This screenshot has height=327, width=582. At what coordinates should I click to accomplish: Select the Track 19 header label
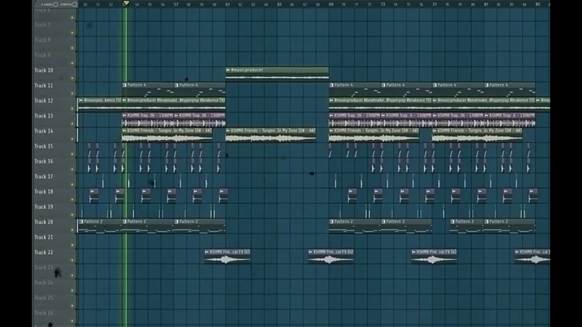click(x=44, y=207)
